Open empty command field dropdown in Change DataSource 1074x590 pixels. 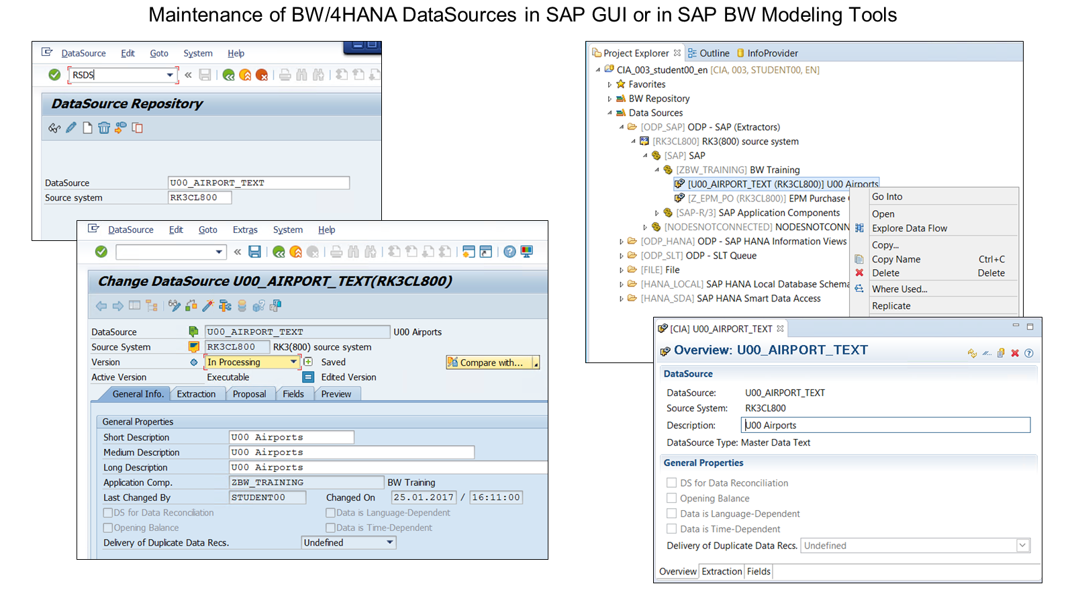coord(219,252)
